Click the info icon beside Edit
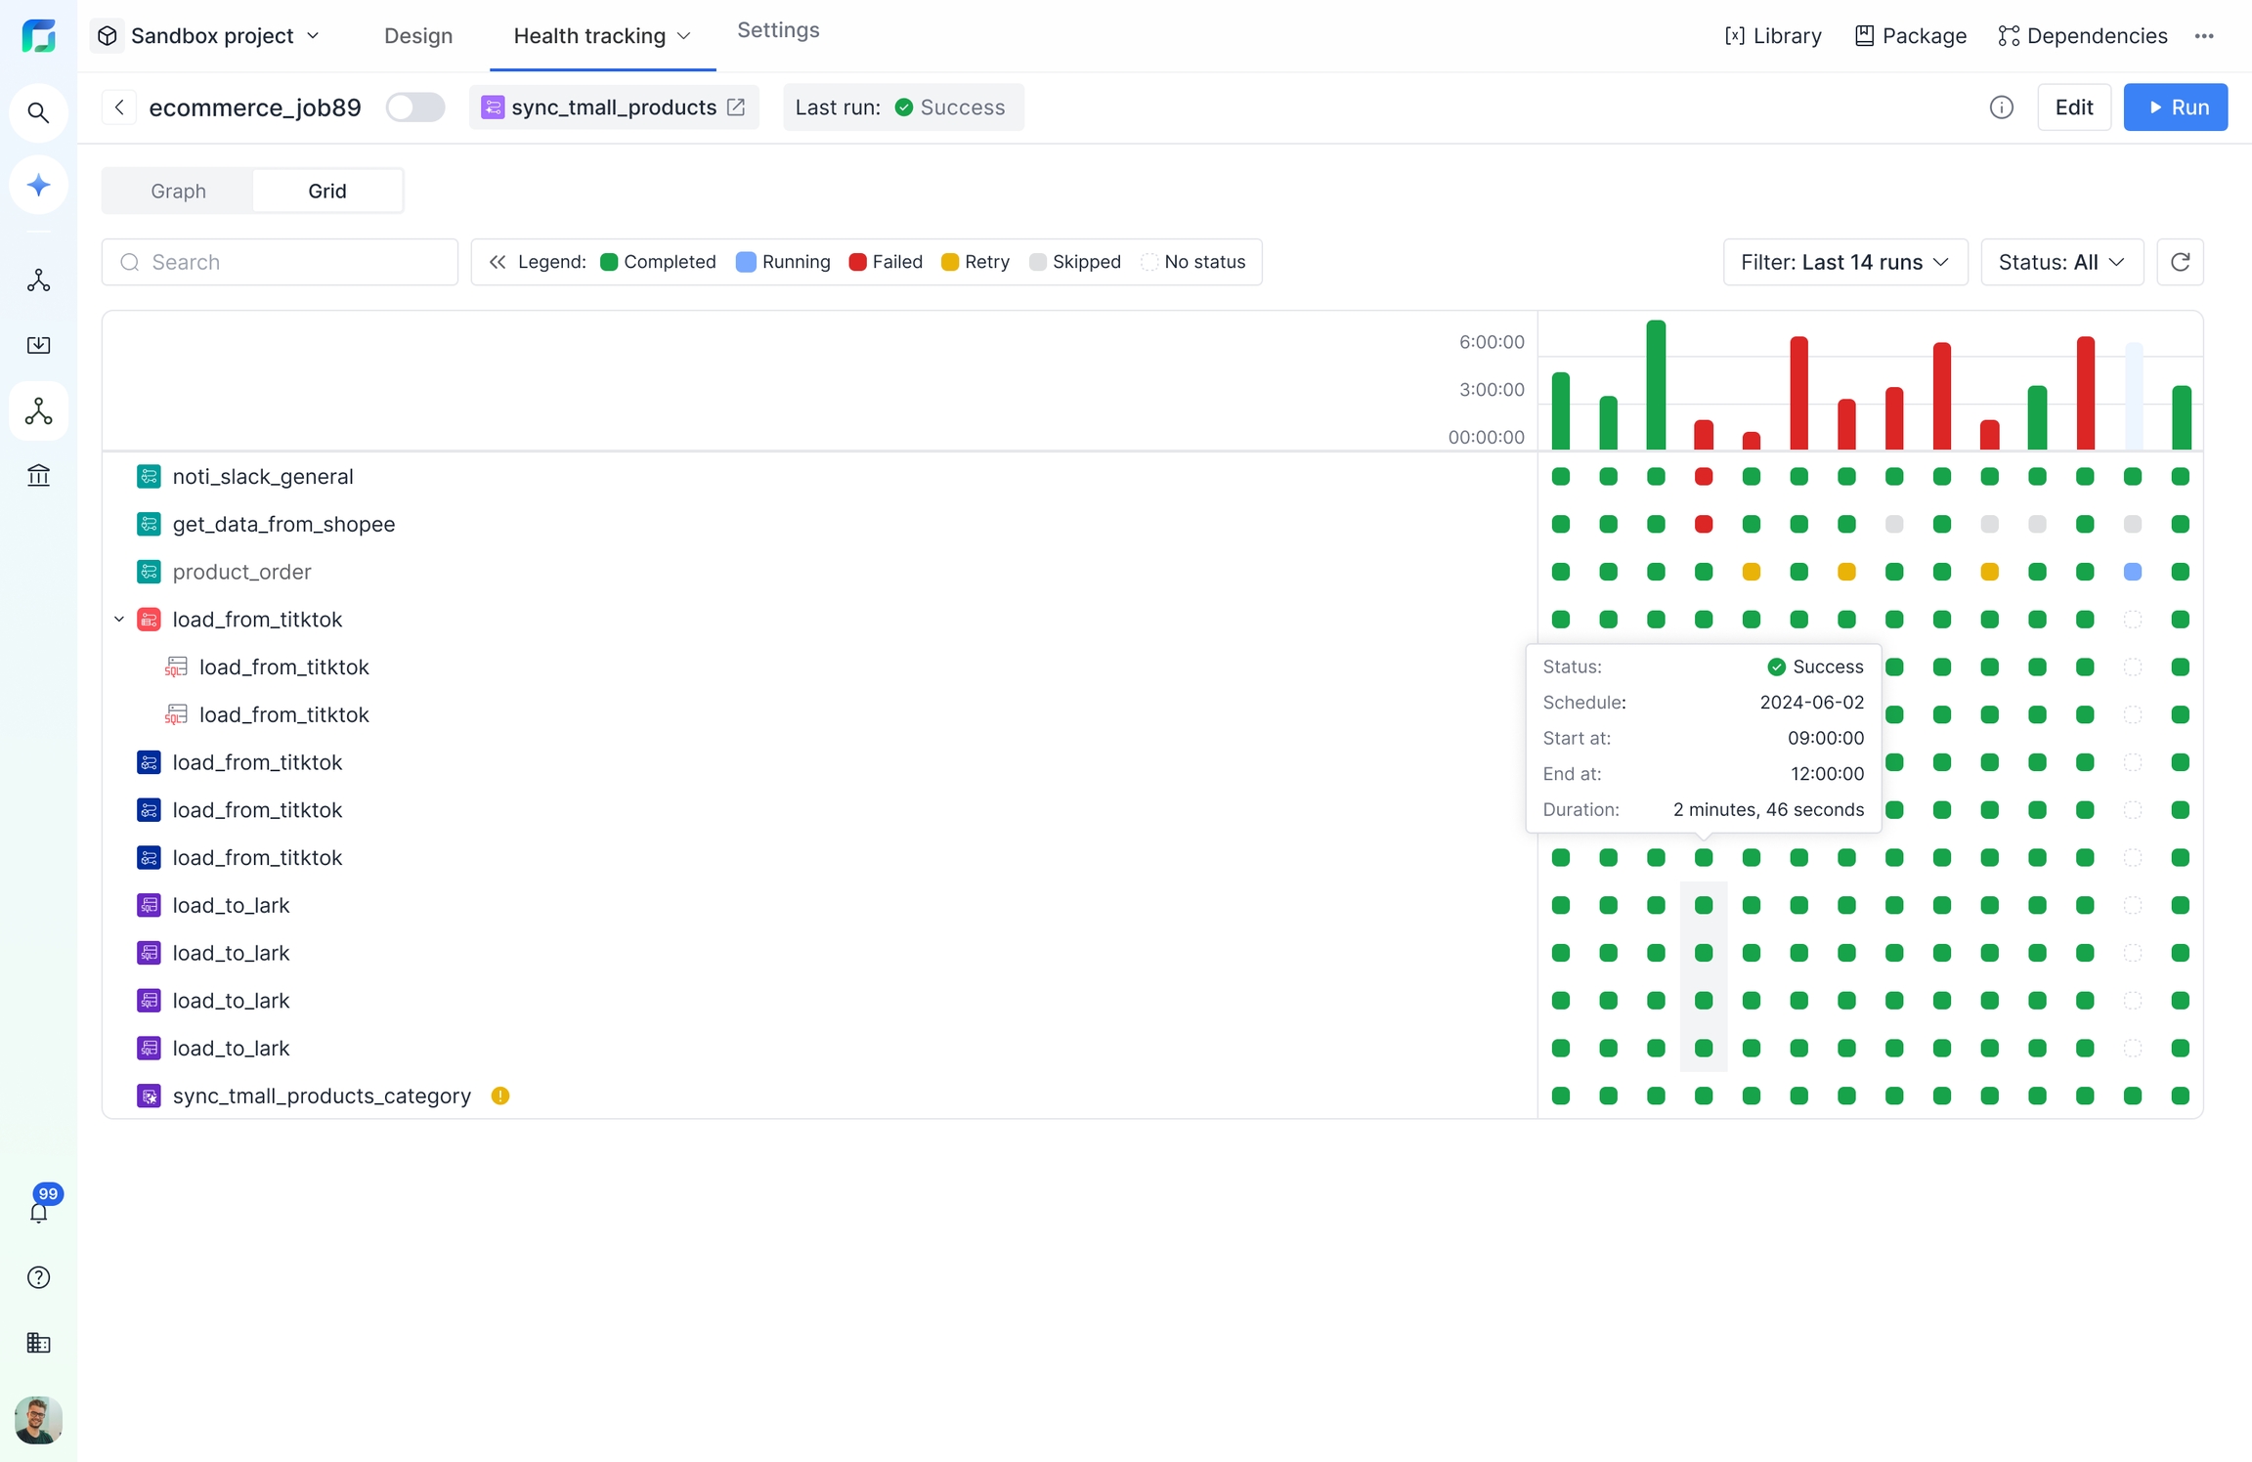Viewport: 2252px width, 1462px height. point(2001,107)
